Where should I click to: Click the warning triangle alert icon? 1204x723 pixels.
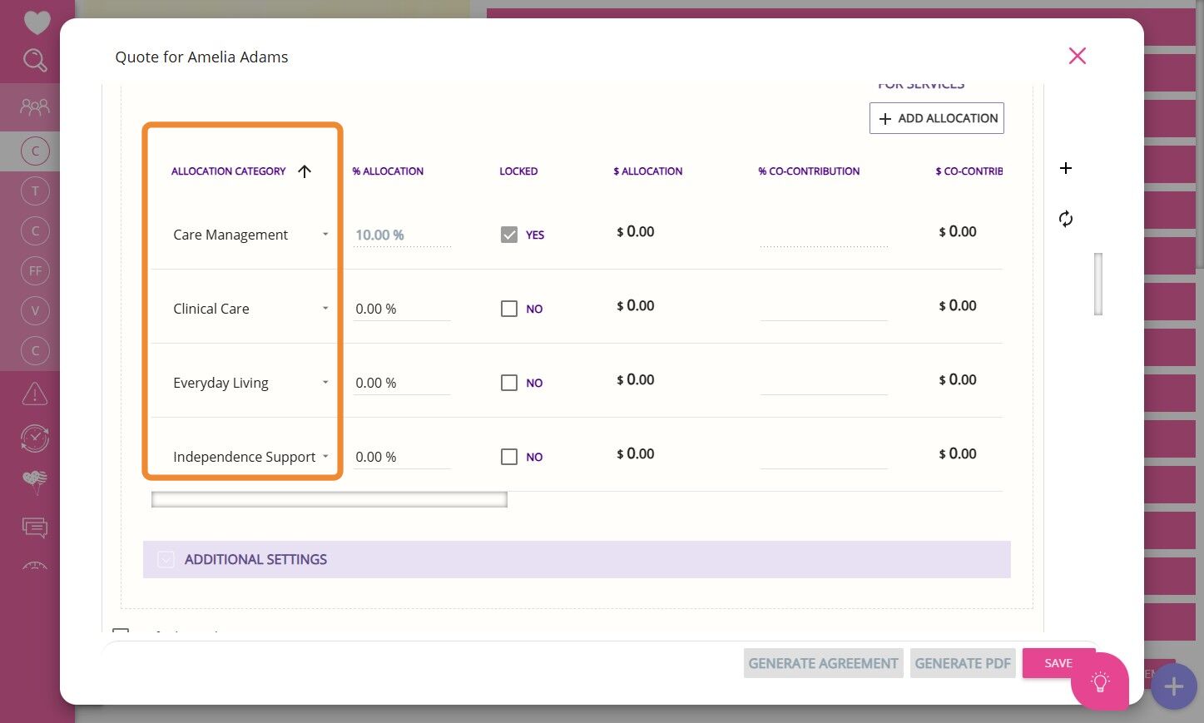coord(35,394)
